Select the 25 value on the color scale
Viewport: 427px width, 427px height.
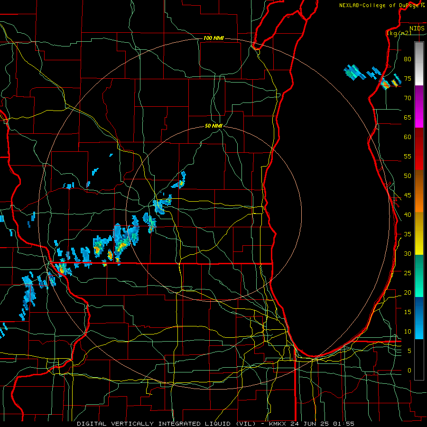[408, 273]
